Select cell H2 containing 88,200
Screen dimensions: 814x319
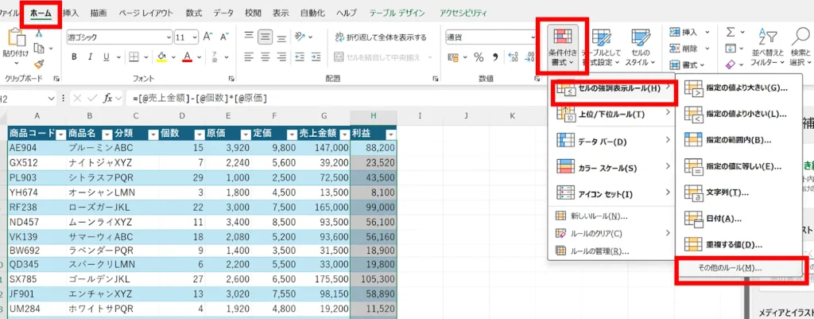click(373, 147)
